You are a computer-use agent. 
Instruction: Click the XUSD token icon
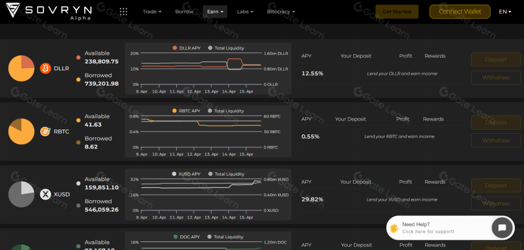(46, 194)
